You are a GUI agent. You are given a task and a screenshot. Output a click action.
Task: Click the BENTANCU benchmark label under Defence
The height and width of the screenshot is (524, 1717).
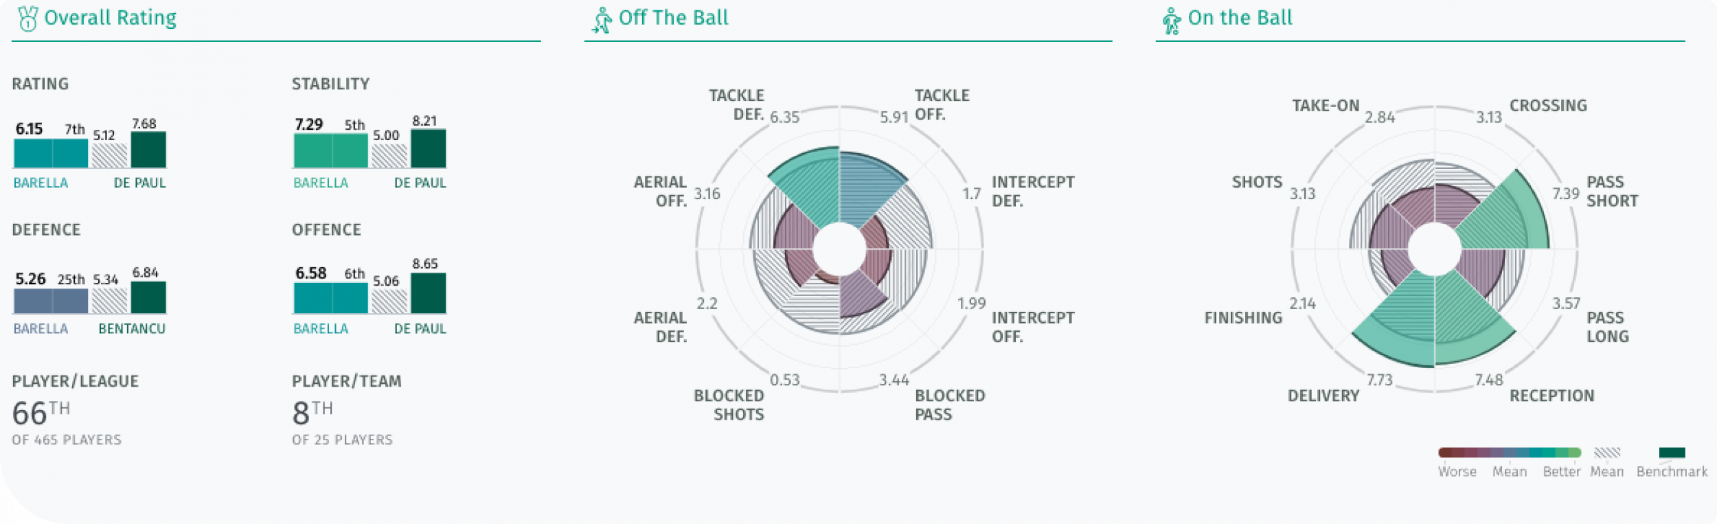[x=132, y=328]
